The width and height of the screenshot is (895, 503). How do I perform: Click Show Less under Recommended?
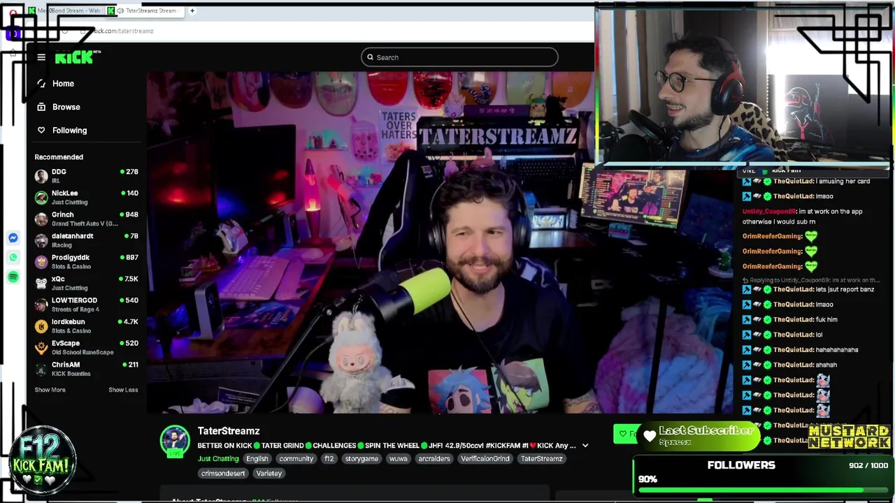pyautogui.click(x=123, y=390)
